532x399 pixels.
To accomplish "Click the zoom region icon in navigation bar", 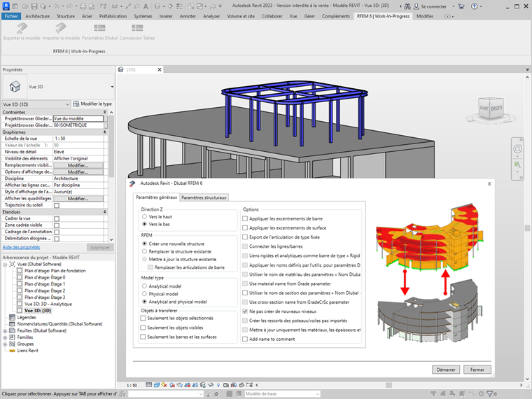I will pos(517,164).
